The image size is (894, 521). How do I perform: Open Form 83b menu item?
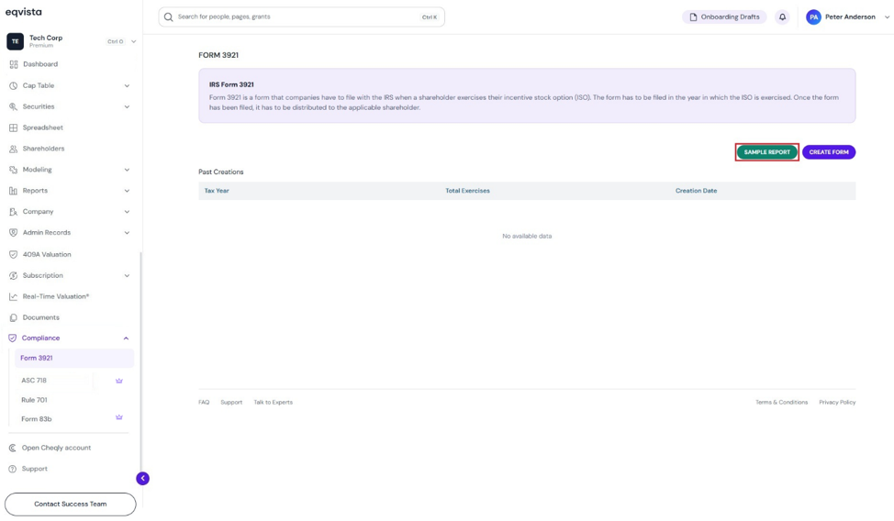(37, 419)
